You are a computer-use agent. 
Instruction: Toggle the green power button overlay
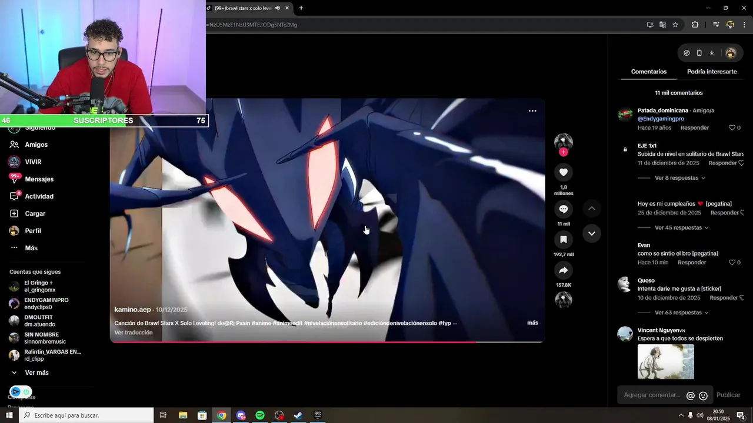[x=26, y=392]
